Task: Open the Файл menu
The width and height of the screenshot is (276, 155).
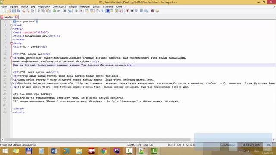Action: (4, 7)
